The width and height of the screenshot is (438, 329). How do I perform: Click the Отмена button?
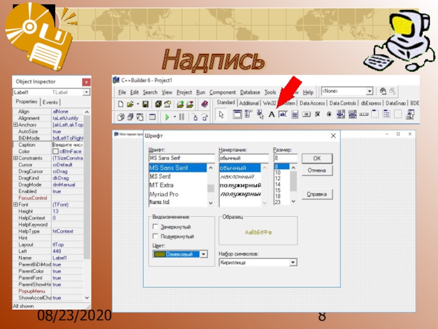click(x=316, y=171)
